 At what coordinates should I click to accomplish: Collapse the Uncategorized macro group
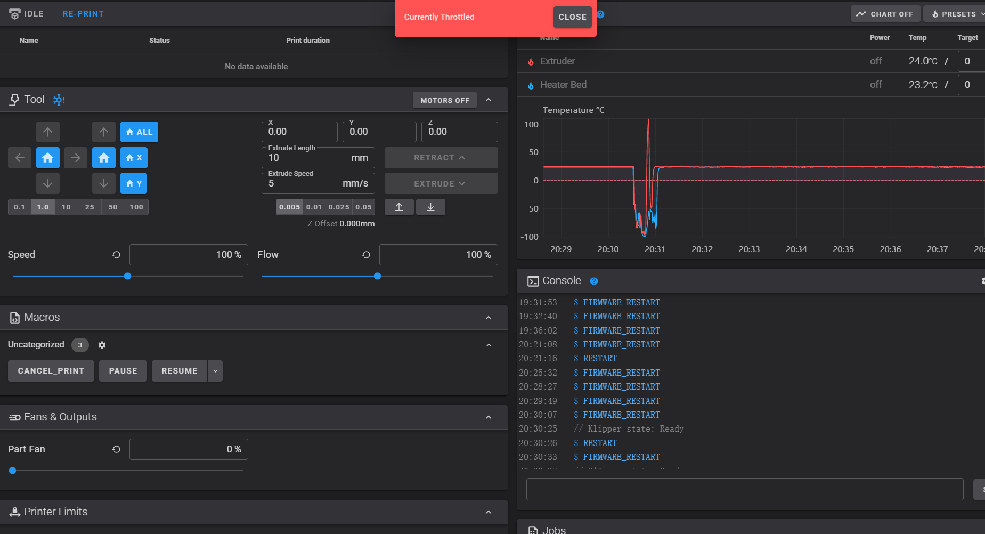tap(489, 345)
